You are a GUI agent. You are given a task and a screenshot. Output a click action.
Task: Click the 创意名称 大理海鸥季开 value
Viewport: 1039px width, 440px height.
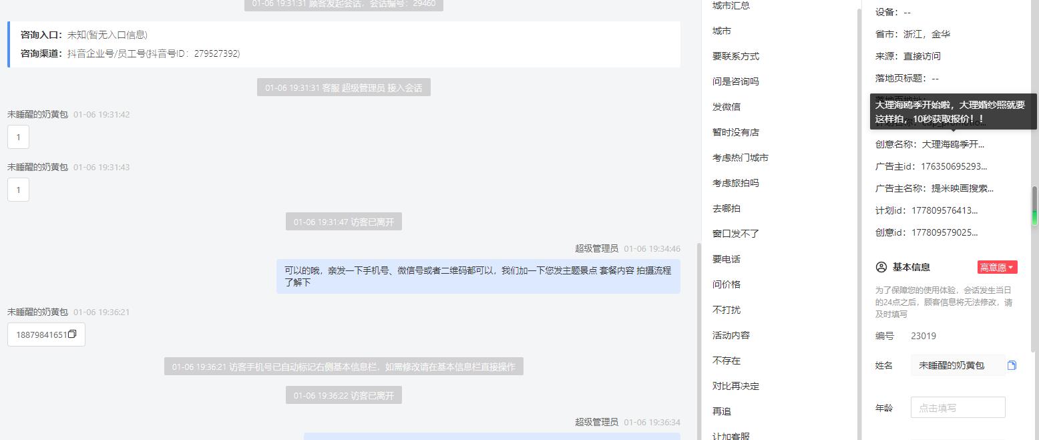pos(953,144)
